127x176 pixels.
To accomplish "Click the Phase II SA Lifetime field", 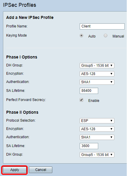I will coord(89,146).
